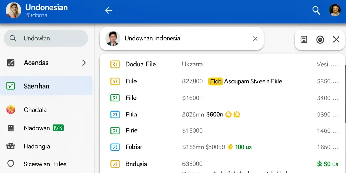Open the Fobiar row name
This screenshot has height=173, width=346.
pos(134,147)
